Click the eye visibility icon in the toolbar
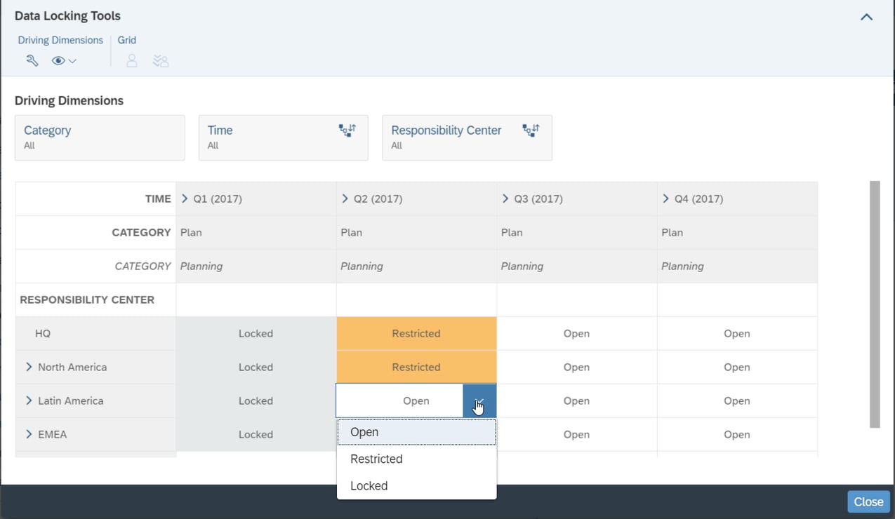This screenshot has width=895, height=519. click(57, 60)
